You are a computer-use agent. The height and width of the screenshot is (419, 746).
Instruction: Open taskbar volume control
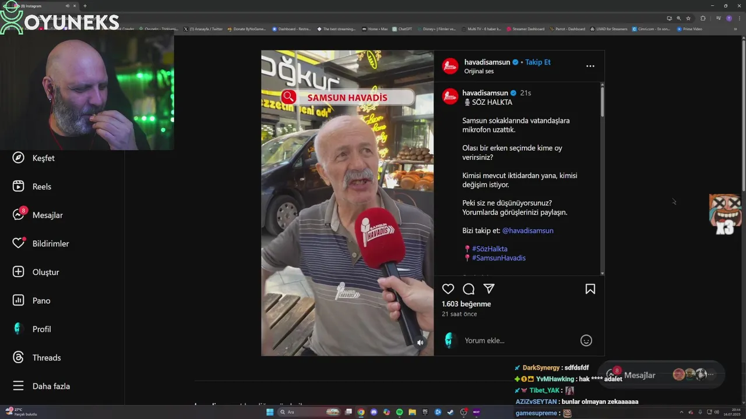pos(716,412)
